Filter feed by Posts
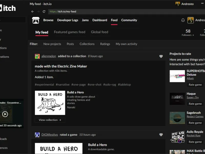 coord(70,44)
